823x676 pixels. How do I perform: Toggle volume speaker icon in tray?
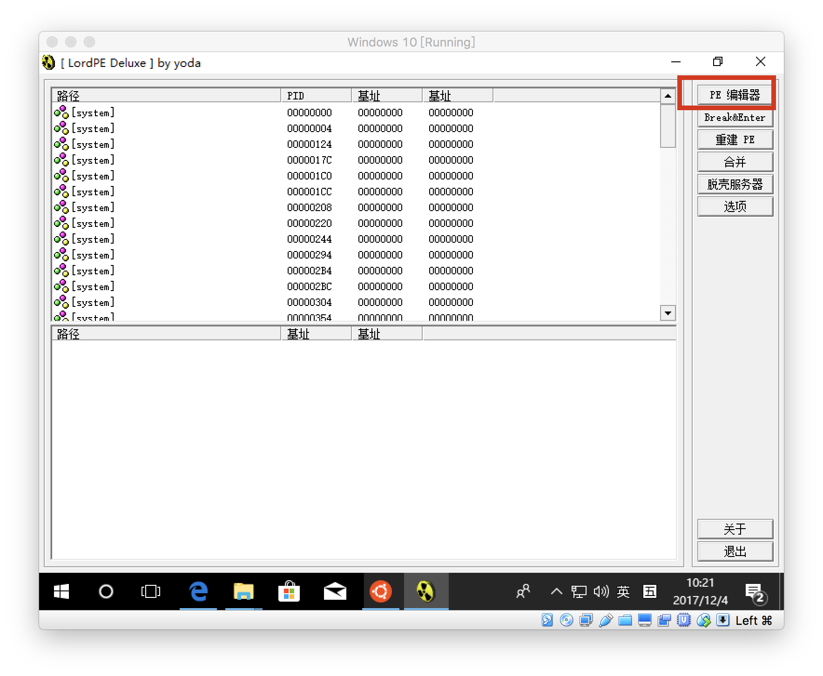coord(601,591)
